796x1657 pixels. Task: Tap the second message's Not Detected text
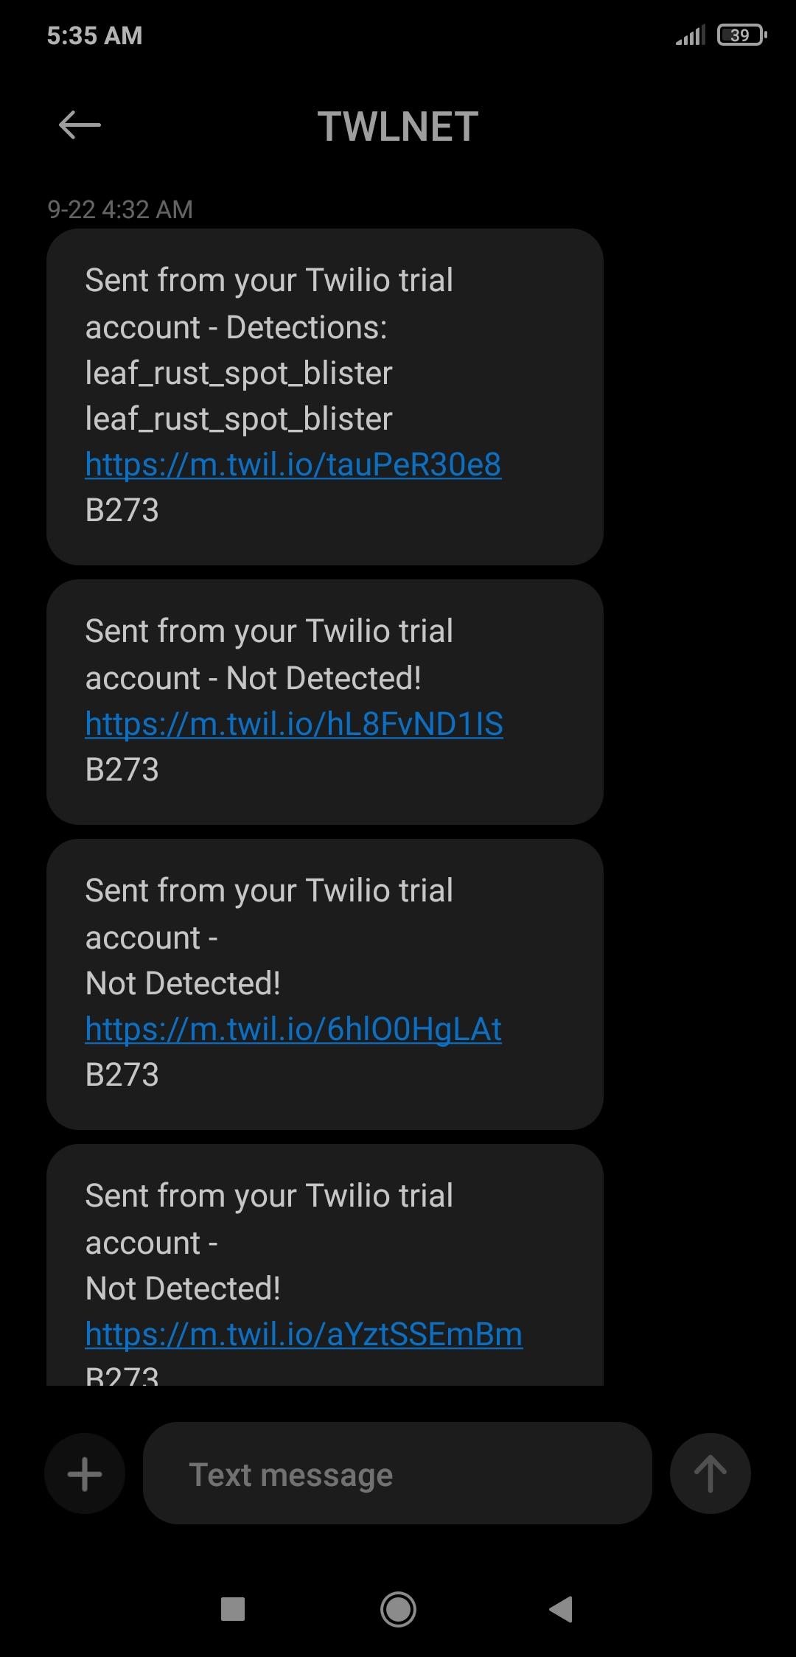324,678
